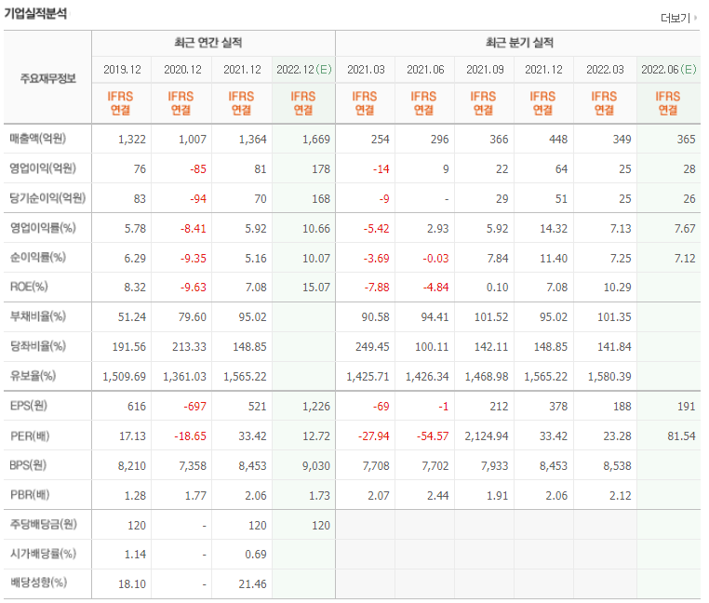709x603 pixels.
Task: Click the -0.03 net margin value
Action: coord(435,259)
